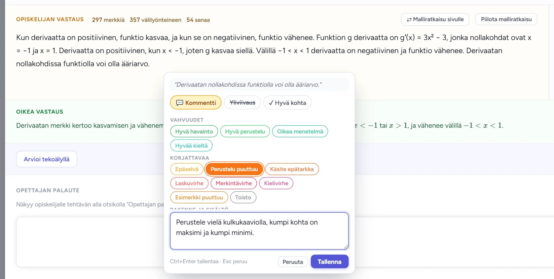Toggle the Esimerkki puuttuu tag
The image size is (554, 279).
point(199,197)
